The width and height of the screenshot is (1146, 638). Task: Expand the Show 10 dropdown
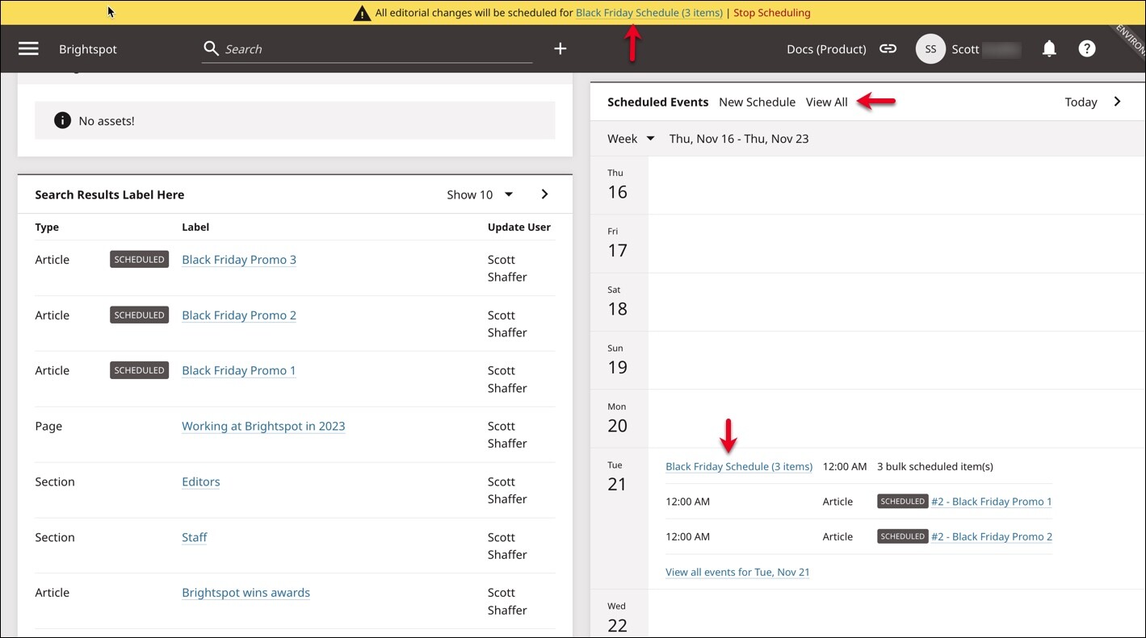coord(481,194)
